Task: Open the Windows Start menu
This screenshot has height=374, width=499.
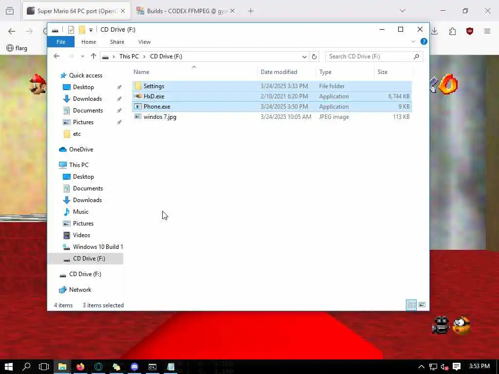Action: click(x=9, y=367)
